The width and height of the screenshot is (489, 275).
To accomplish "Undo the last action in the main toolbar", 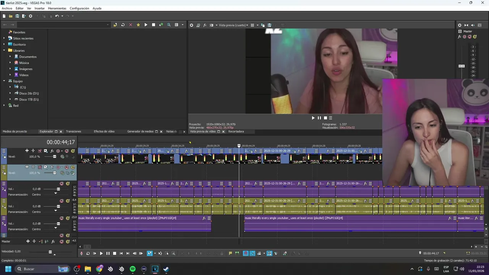I will (57, 16).
